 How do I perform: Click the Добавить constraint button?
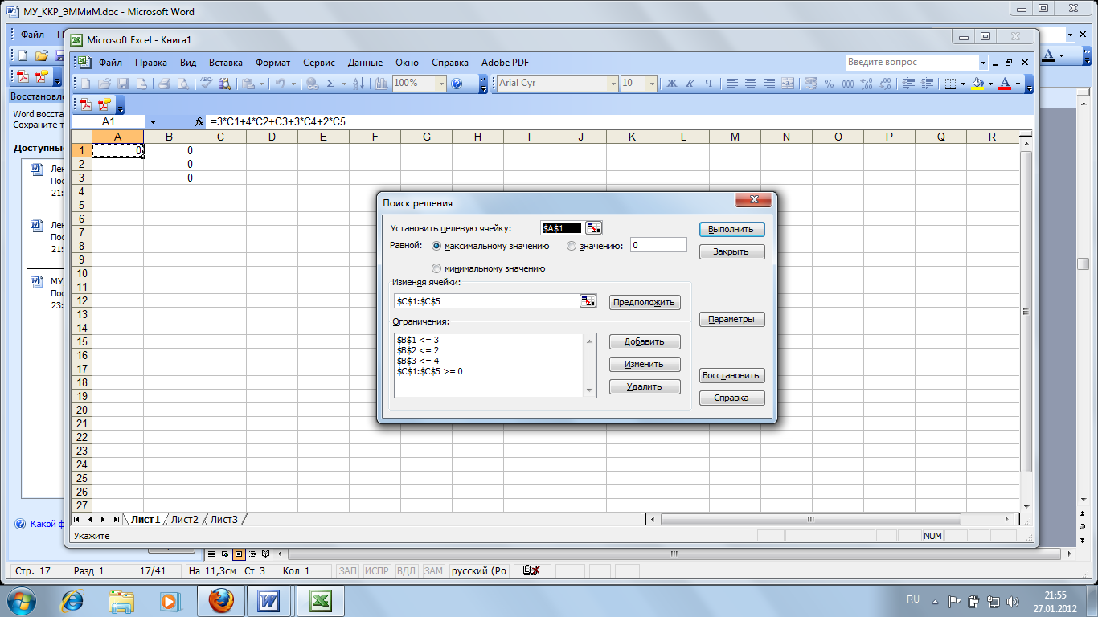[645, 341]
